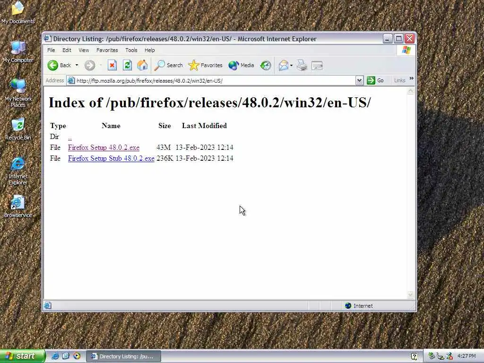This screenshot has width=484, height=363.
Task: Click the Mail envelope icon
Action: 284,65
